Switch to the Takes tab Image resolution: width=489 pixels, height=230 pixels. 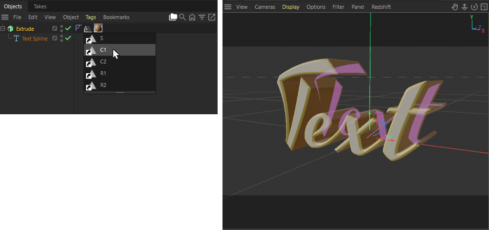[40, 6]
